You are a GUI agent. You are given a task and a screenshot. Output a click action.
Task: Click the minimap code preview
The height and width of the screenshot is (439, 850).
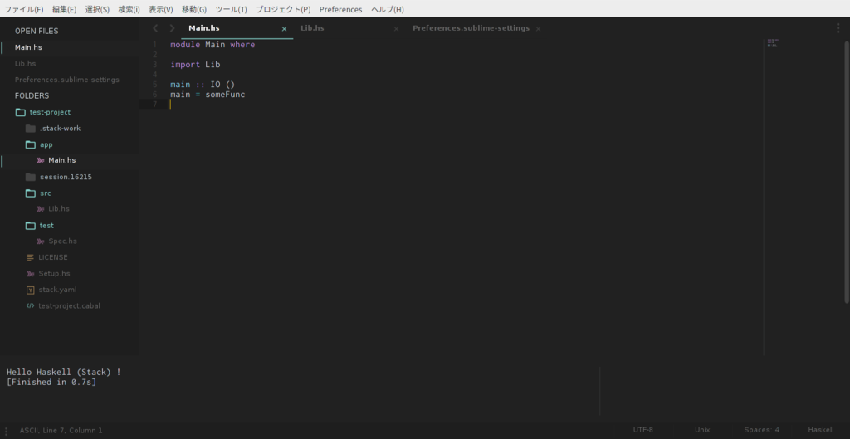click(x=773, y=43)
